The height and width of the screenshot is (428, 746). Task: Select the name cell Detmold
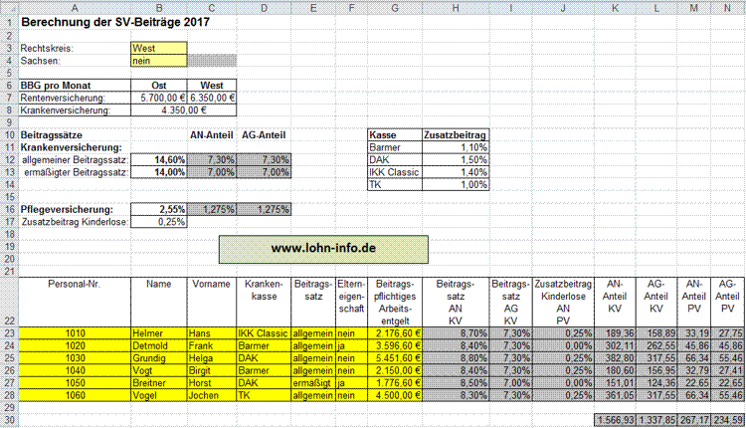click(159, 345)
